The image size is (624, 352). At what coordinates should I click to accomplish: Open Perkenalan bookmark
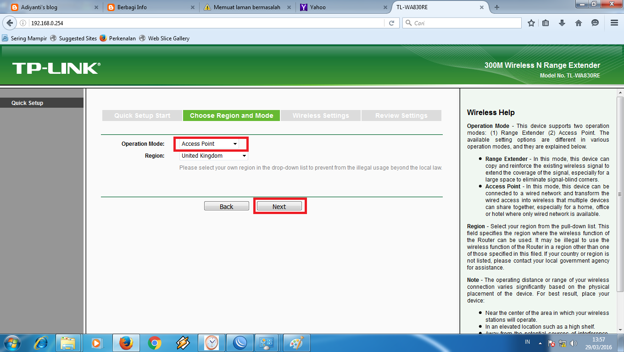(118, 38)
